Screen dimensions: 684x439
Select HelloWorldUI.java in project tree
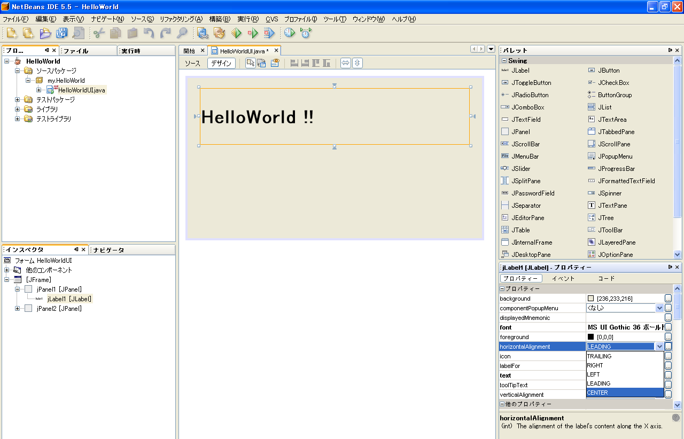click(81, 90)
